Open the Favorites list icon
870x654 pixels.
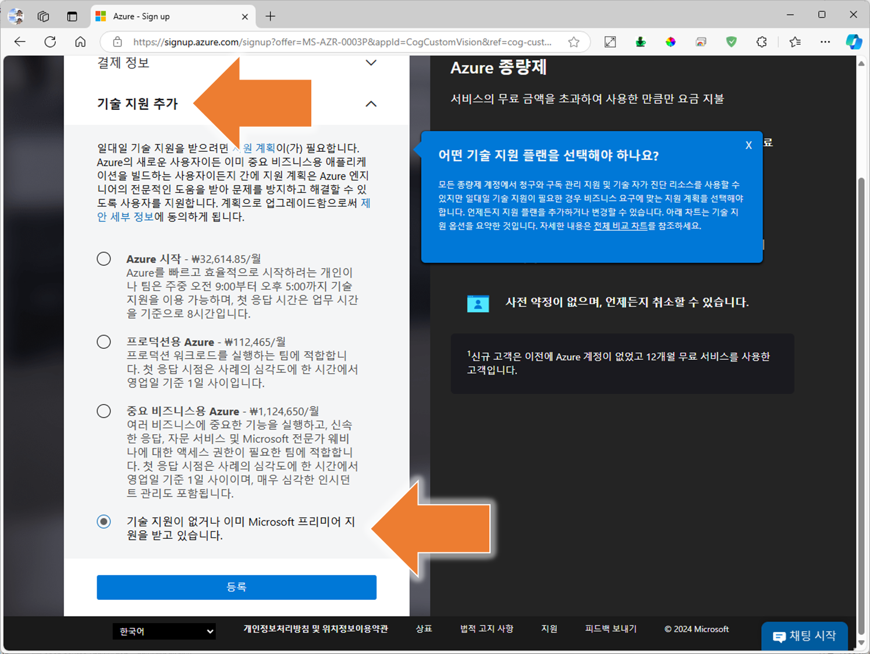[x=795, y=42]
